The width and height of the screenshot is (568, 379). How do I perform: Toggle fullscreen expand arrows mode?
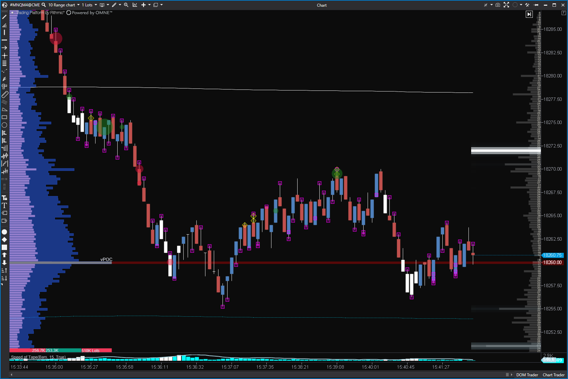(506, 5)
